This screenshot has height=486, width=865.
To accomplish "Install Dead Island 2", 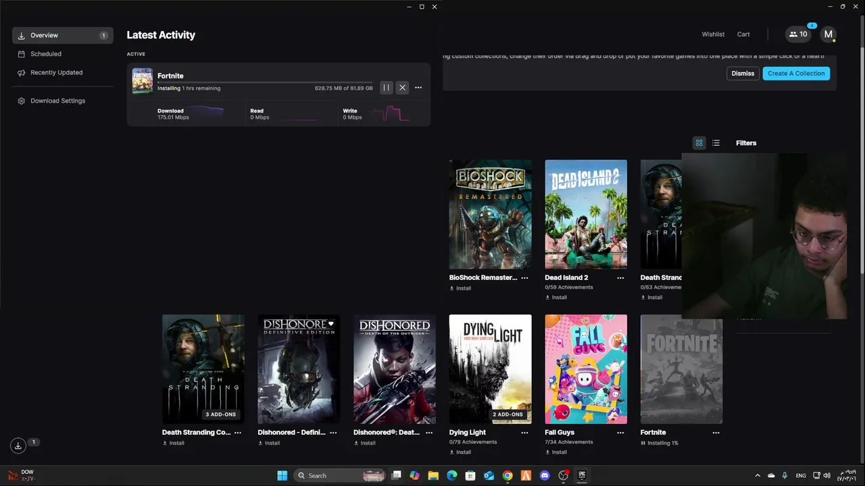I will click(x=555, y=297).
